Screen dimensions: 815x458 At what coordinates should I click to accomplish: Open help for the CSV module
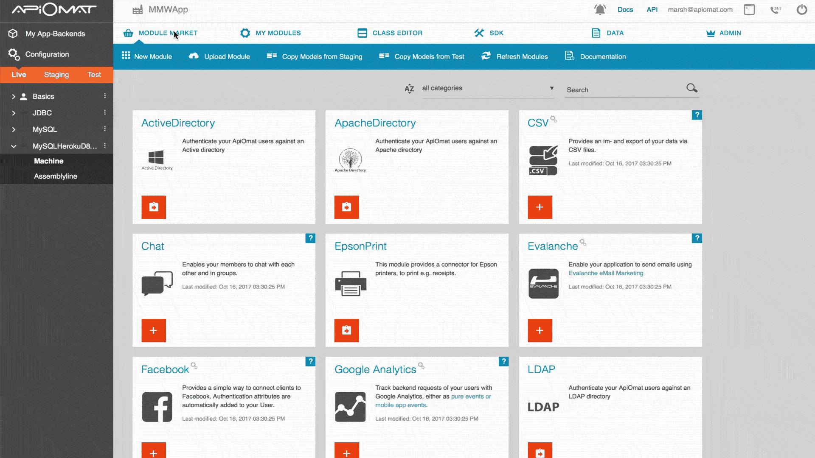[697, 115]
